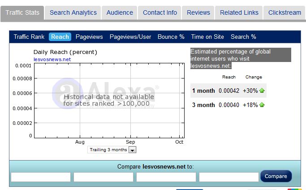This screenshot has height=190, width=306.
Task: Show the Pageviews/User chart
Action: 130,37
